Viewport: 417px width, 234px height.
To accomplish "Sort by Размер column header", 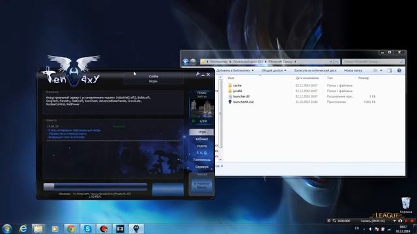I will click(364, 78).
